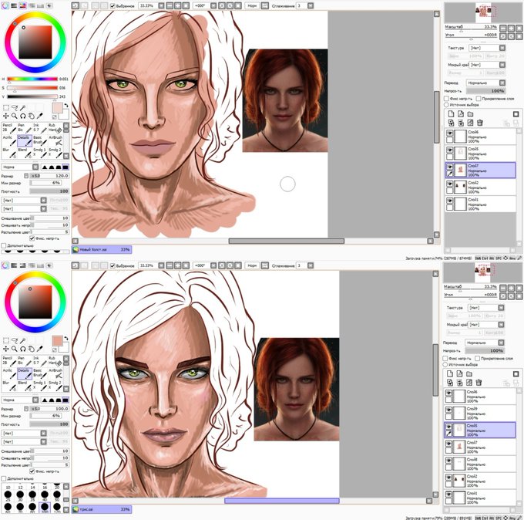Choose the Blur tool in lower SAI window

[x=9, y=386]
